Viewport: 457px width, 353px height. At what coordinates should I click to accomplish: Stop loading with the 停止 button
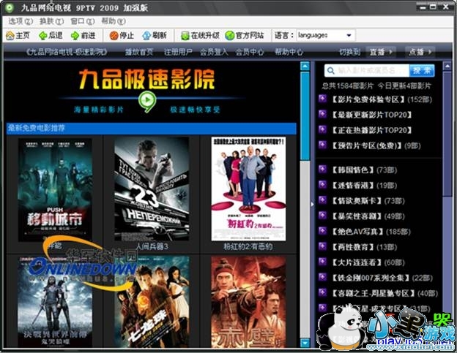pyautogui.click(x=122, y=36)
